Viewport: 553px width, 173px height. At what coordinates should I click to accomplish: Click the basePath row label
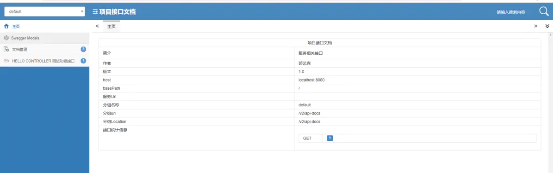112,88
